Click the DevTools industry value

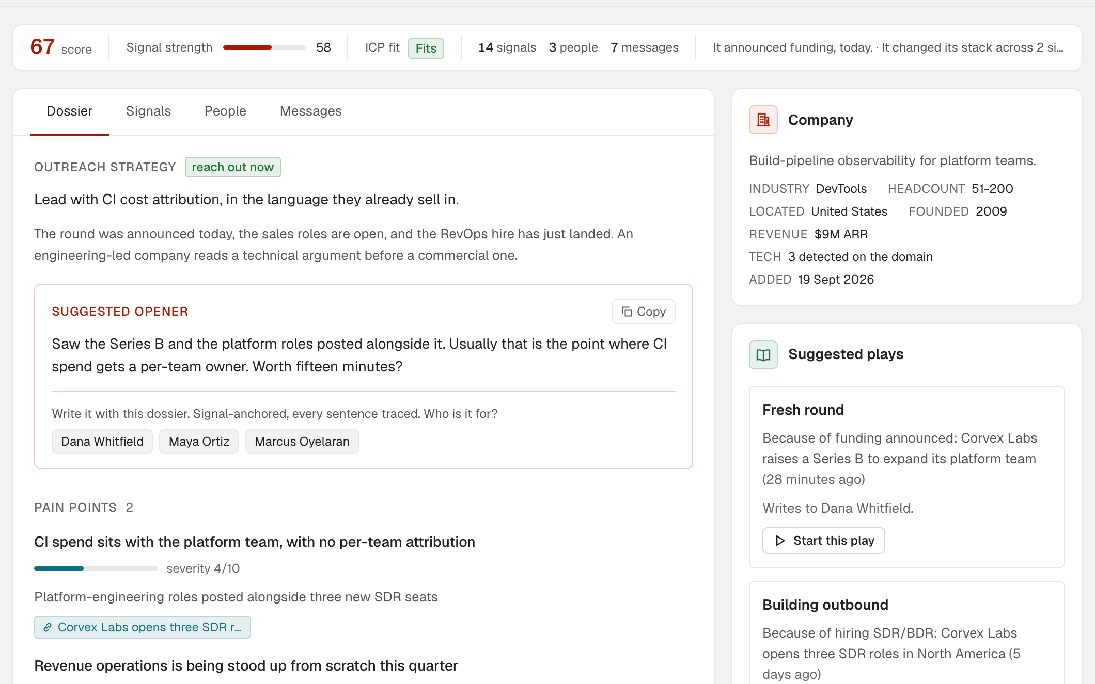(x=841, y=189)
